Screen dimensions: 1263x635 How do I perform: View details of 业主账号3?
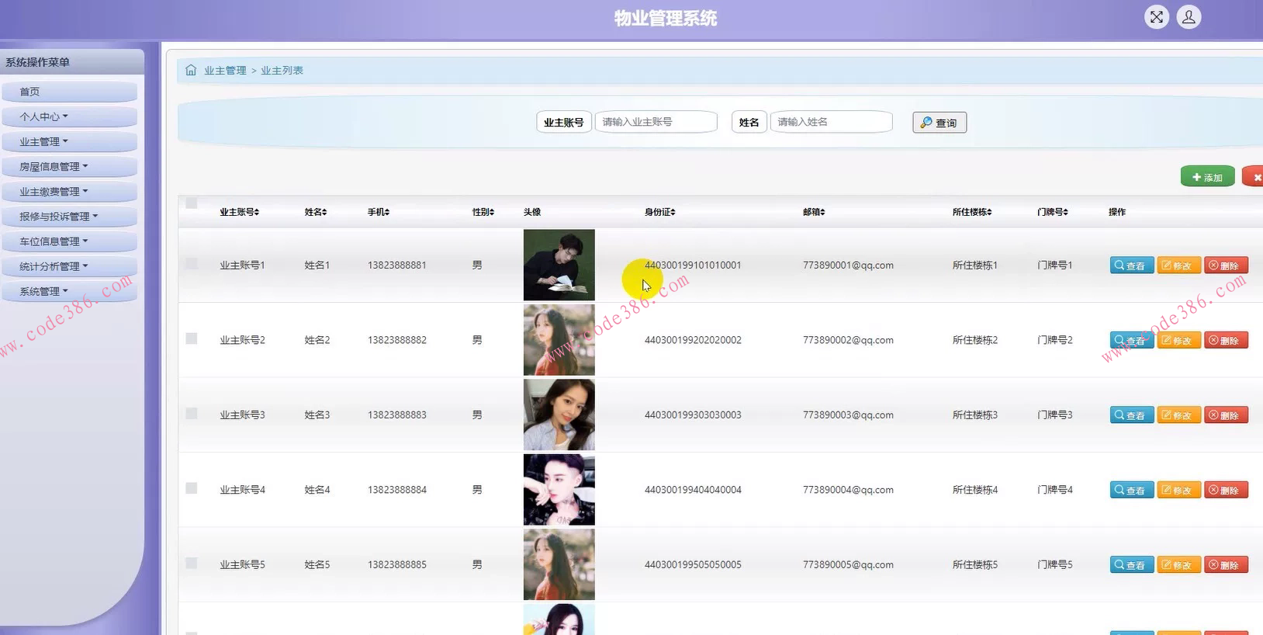click(x=1132, y=415)
